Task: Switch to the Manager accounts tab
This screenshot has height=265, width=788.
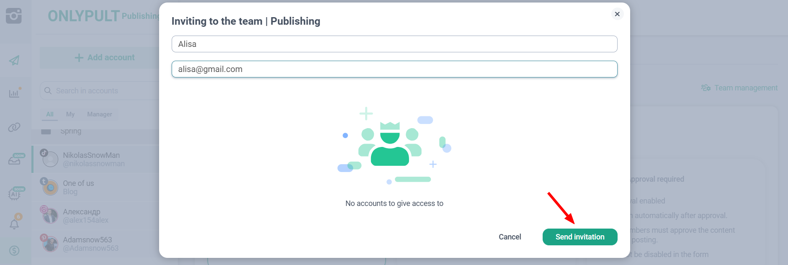Action: (99, 114)
